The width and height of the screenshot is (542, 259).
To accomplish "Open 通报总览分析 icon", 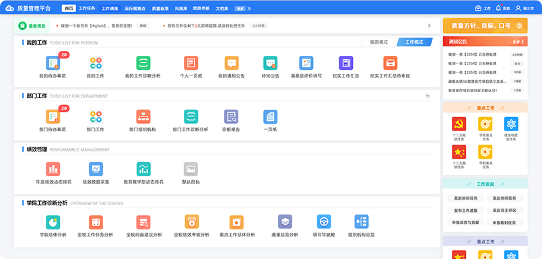I will coord(285,222).
